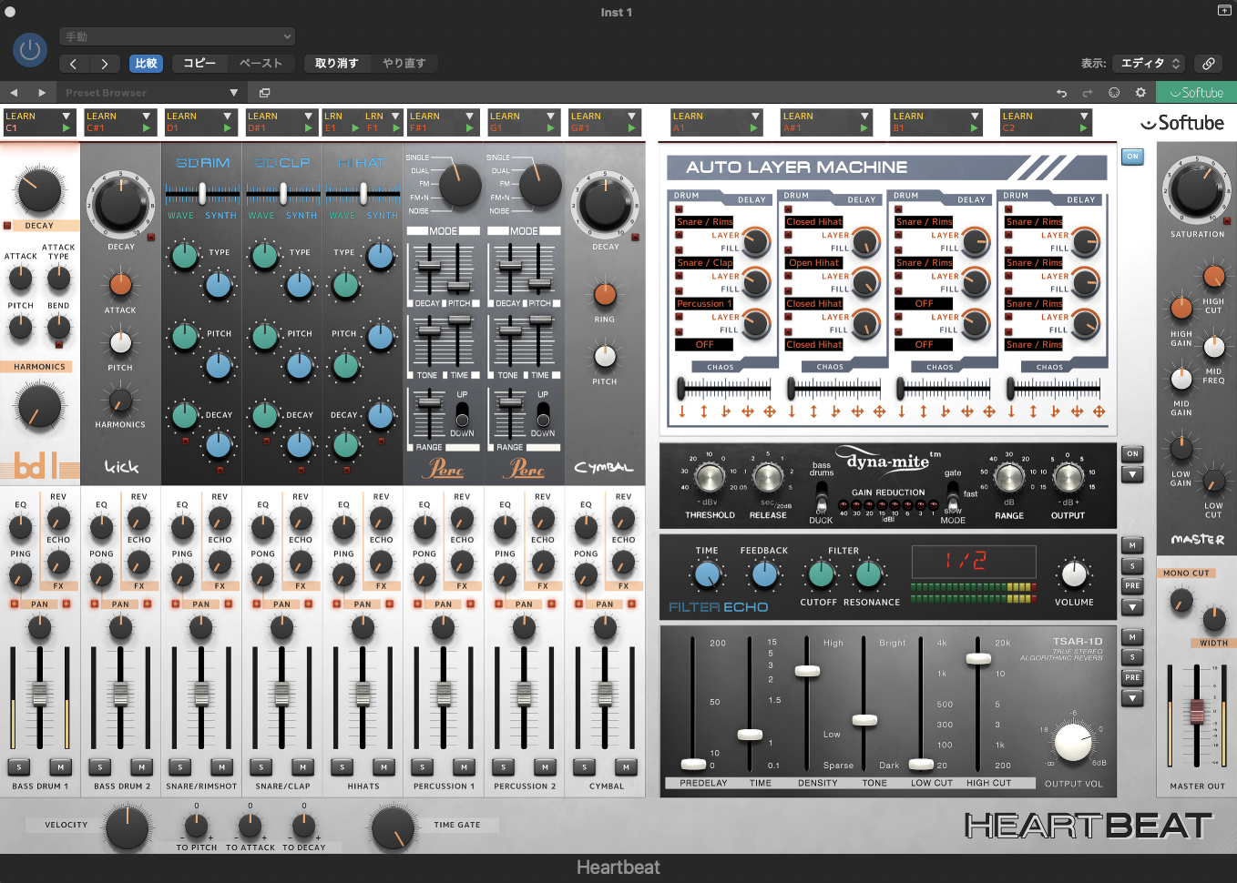Solo the Cymbal channel
Image resolution: width=1237 pixels, height=883 pixels.
[584, 767]
